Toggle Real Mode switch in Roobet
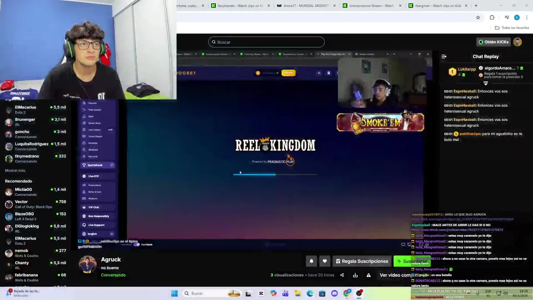The image size is (533, 300). pos(136,245)
